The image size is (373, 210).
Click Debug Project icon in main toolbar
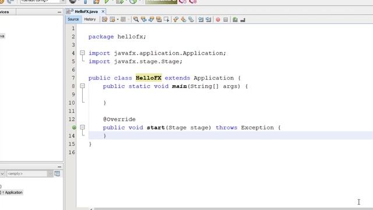point(119,1)
